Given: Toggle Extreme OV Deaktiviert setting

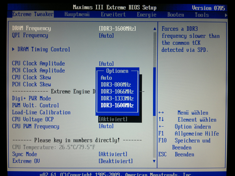Looking at the screenshot, I should (116, 161).
